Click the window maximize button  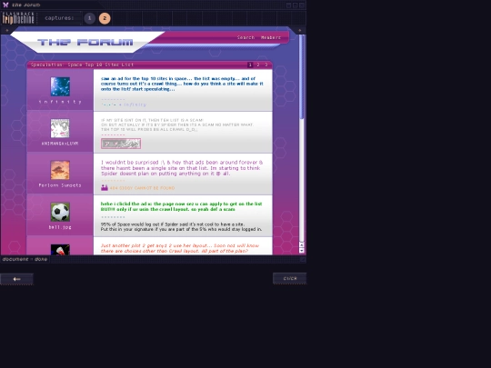click(295, 5)
